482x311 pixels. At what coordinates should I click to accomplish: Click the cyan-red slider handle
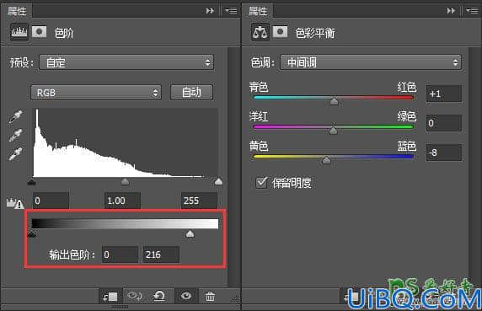(335, 101)
